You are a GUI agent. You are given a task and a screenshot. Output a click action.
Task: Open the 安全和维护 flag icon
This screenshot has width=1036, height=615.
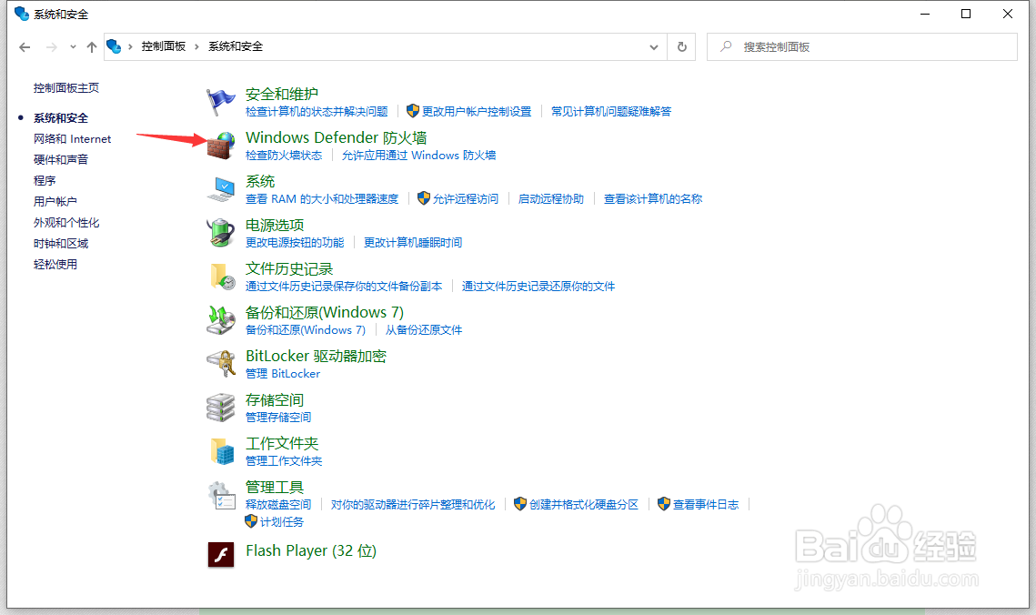221,103
